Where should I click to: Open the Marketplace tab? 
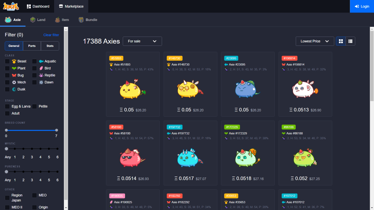71,7
